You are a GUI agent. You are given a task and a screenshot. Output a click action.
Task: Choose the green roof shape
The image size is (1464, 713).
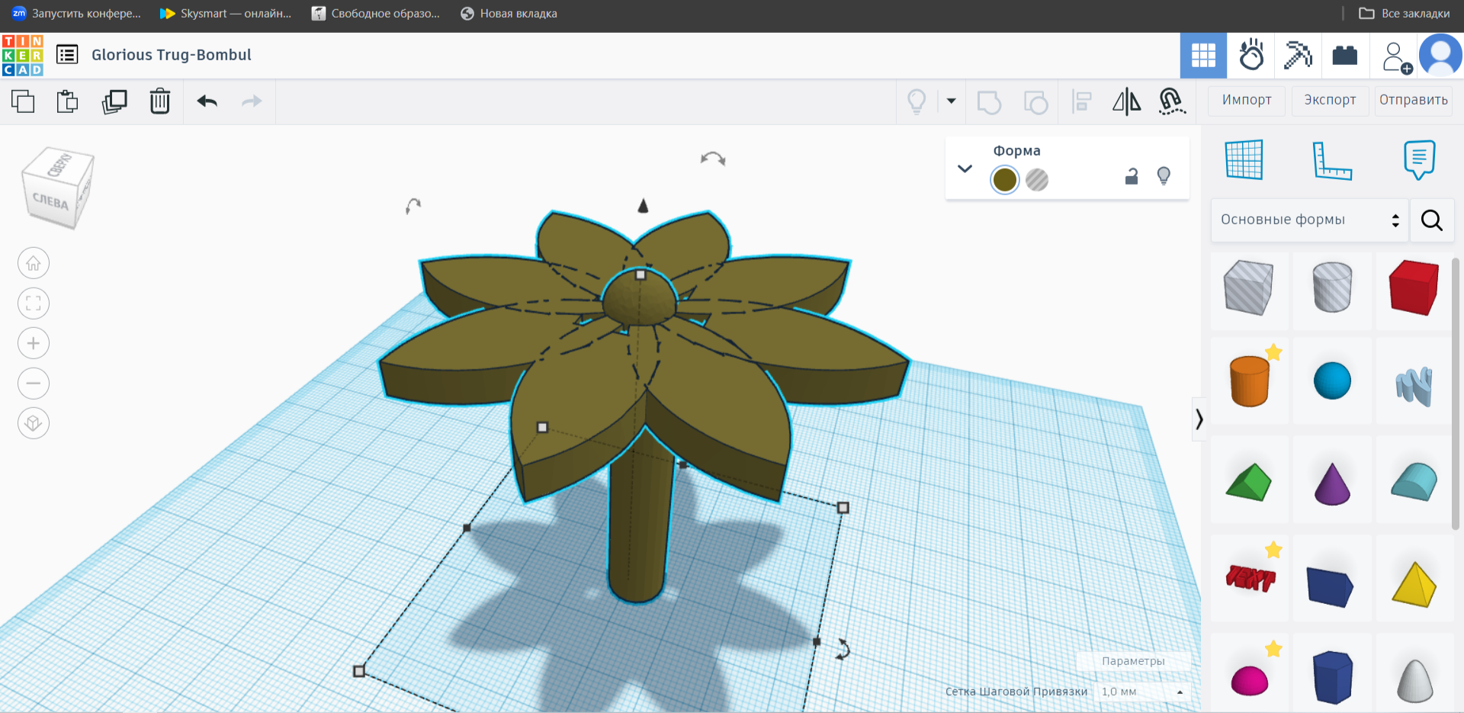[x=1249, y=482]
